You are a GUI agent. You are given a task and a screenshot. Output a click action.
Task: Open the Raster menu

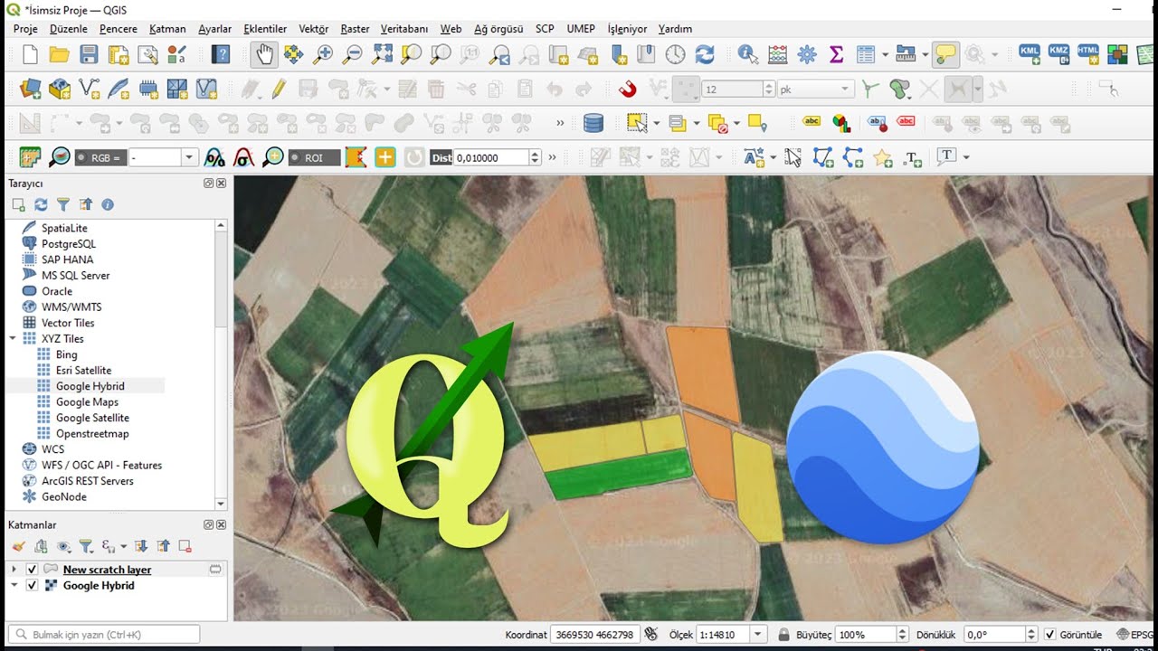(x=355, y=29)
